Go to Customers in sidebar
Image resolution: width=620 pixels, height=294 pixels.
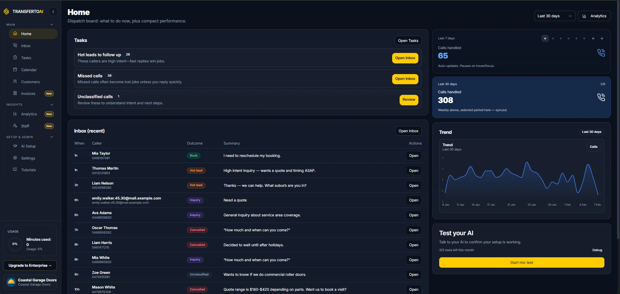(x=30, y=82)
